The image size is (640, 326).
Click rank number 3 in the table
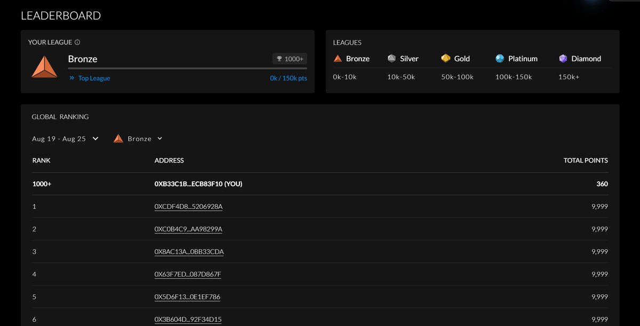34,251
